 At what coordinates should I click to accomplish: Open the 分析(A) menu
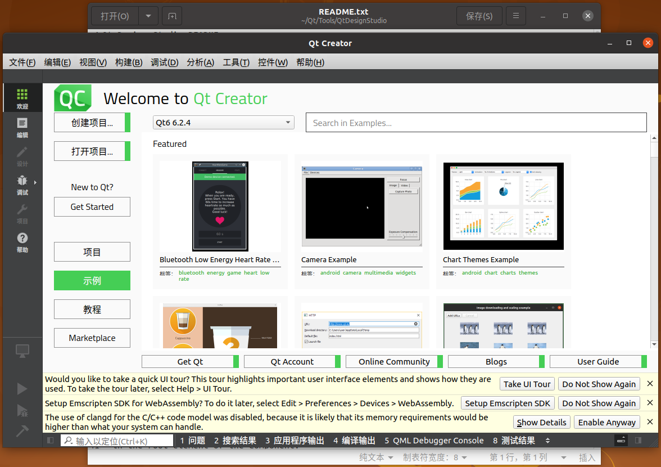click(x=200, y=62)
